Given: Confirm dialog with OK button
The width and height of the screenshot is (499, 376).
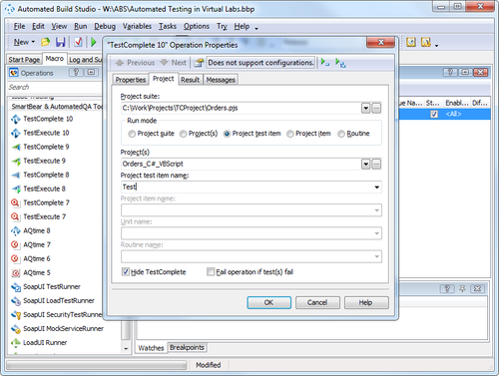Looking at the screenshot, I should [x=268, y=302].
